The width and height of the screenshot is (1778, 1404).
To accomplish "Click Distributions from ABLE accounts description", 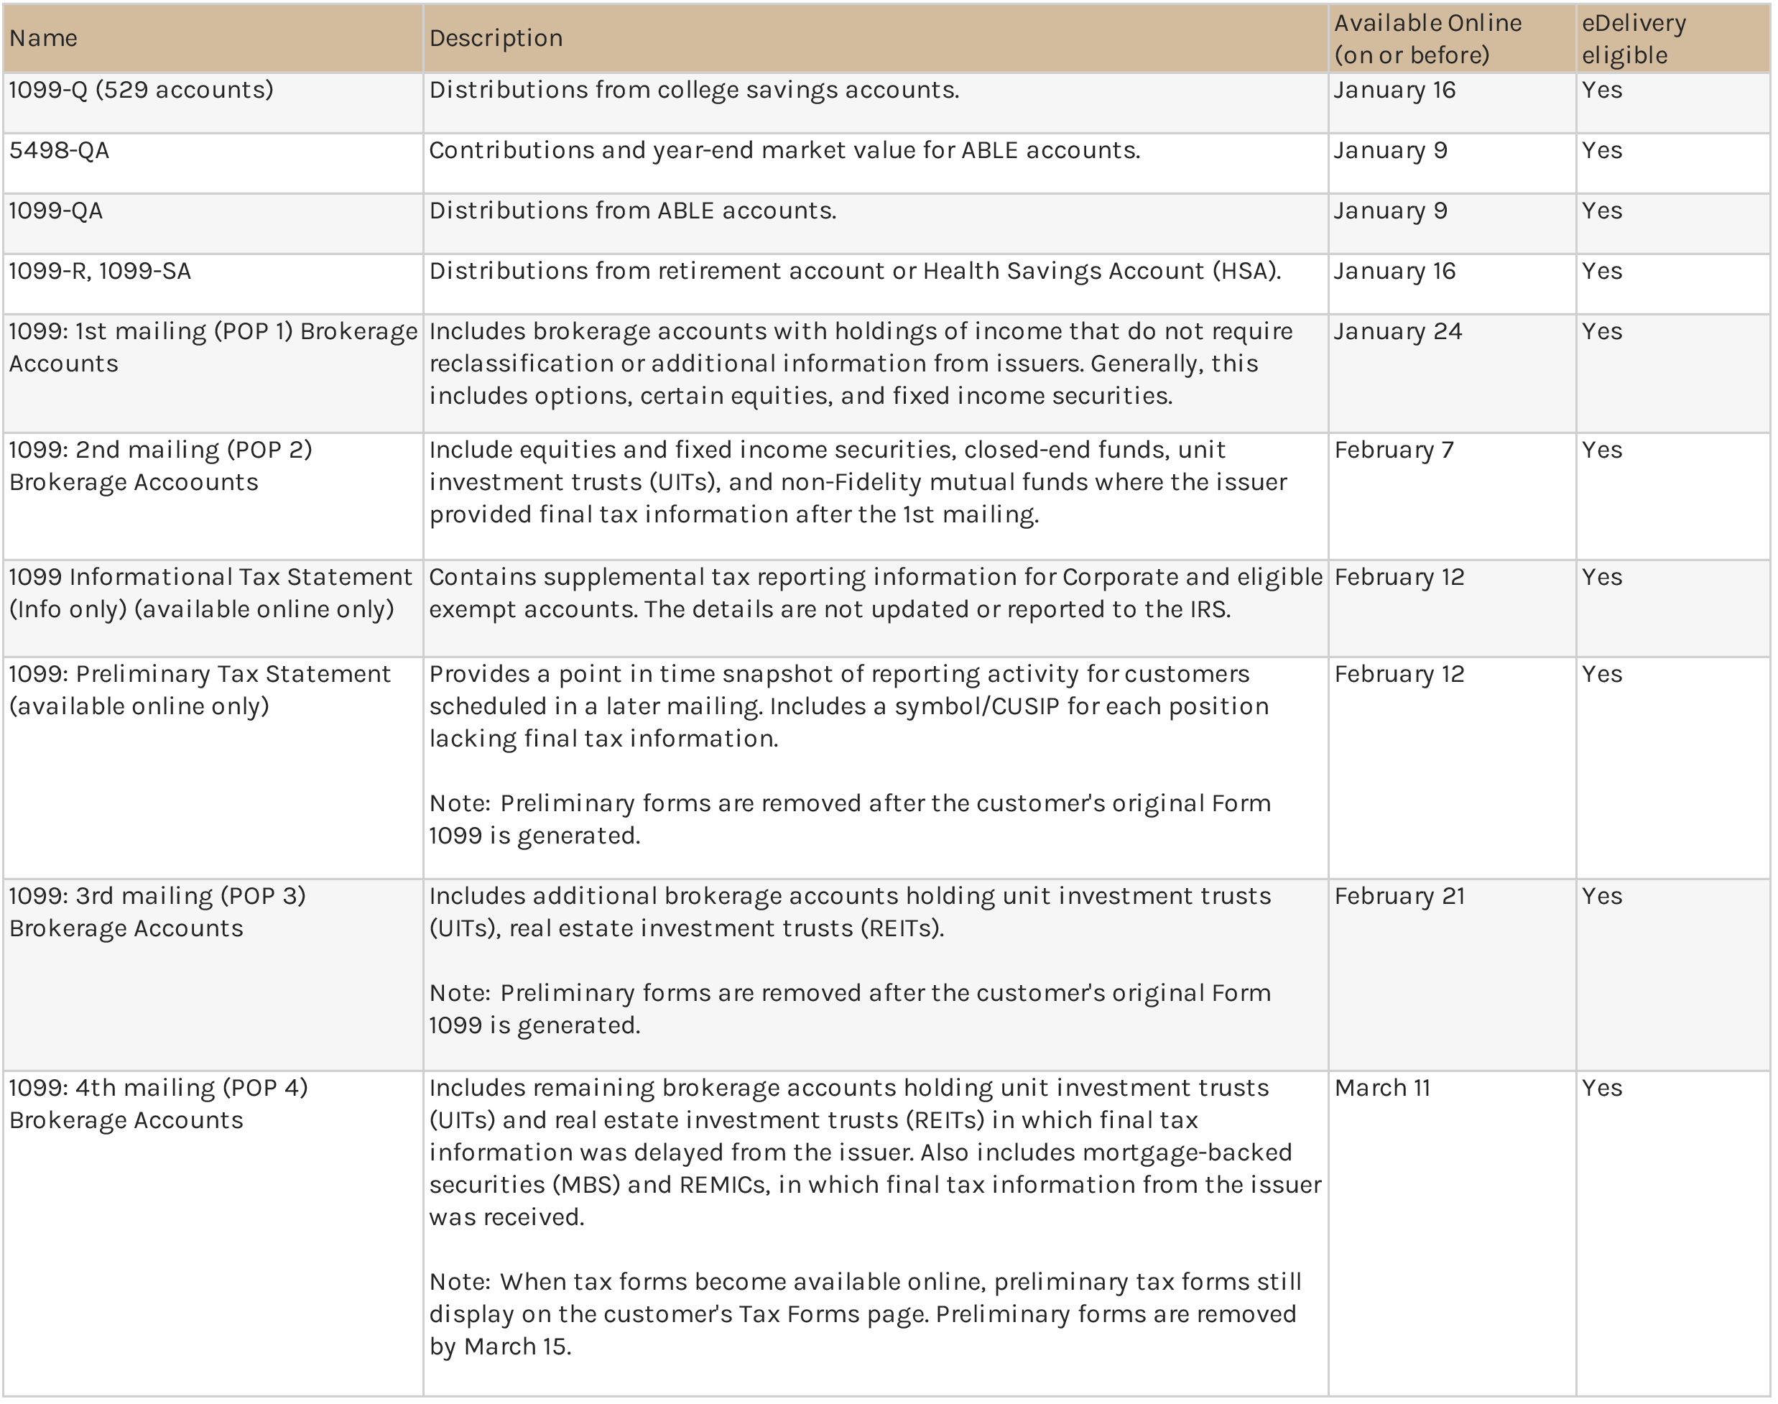I will [x=632, y=211].
